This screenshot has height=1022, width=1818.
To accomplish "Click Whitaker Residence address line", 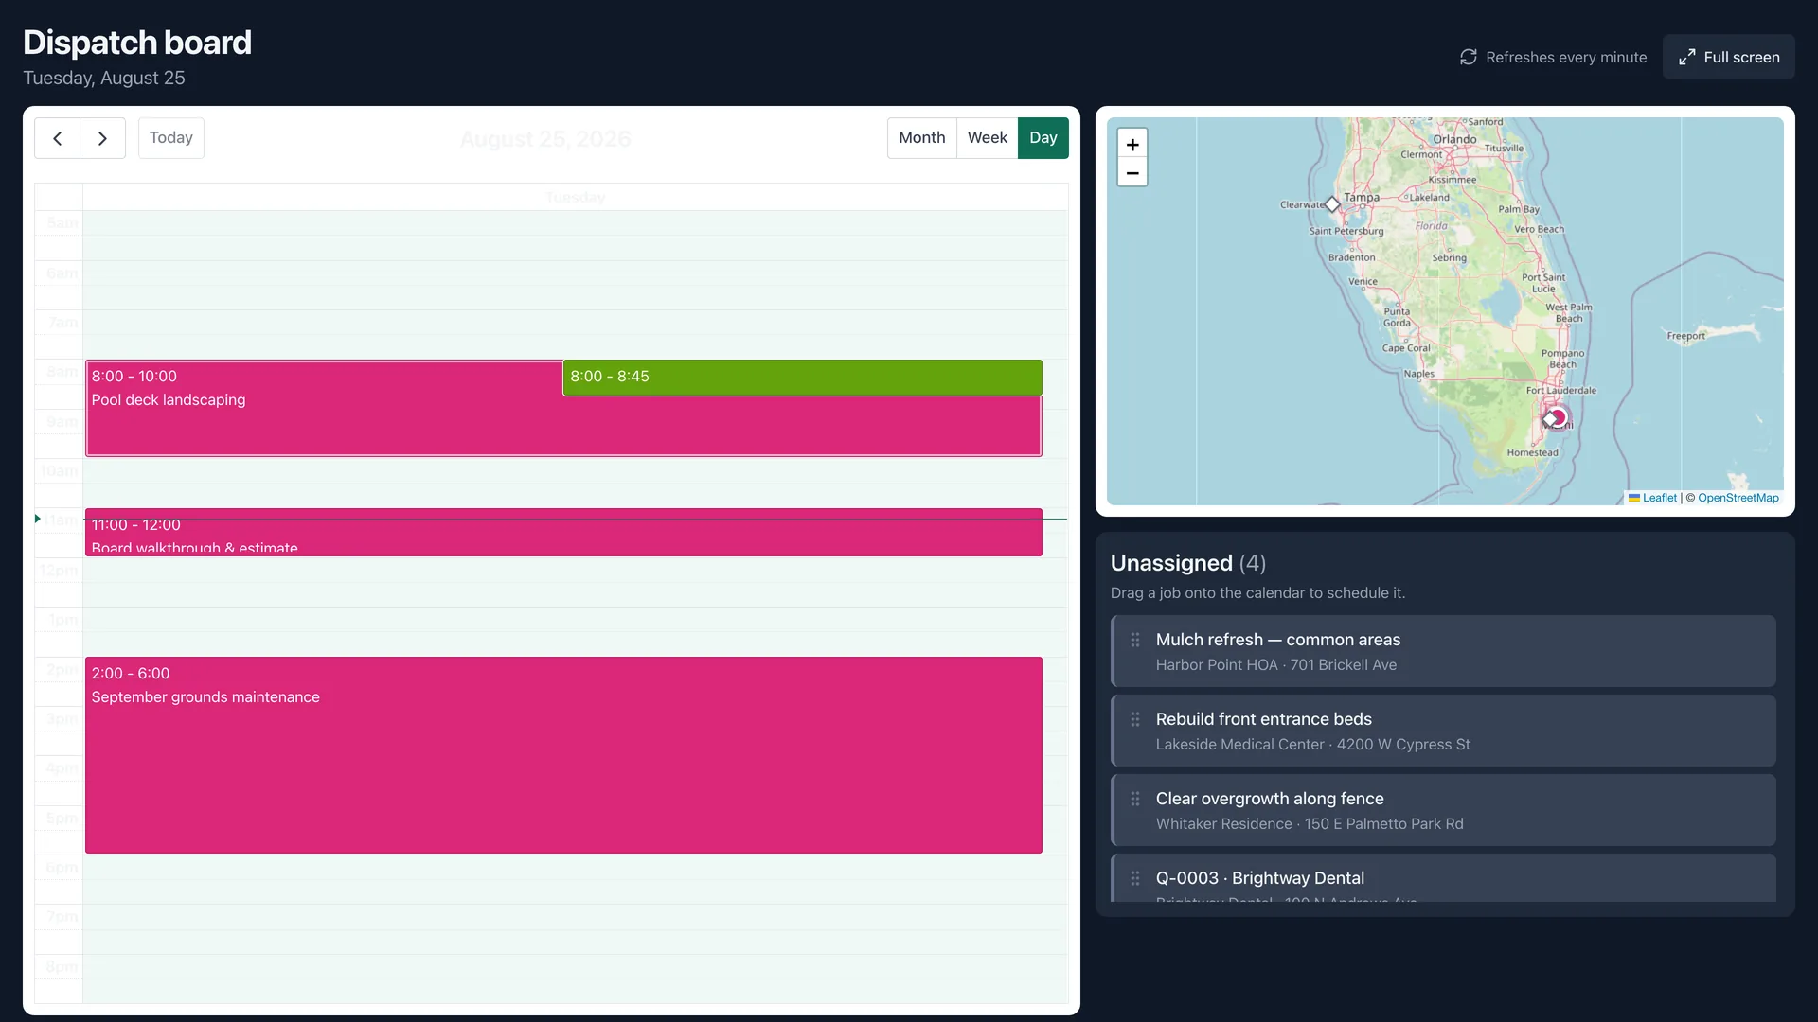I will coord(1310,824).
